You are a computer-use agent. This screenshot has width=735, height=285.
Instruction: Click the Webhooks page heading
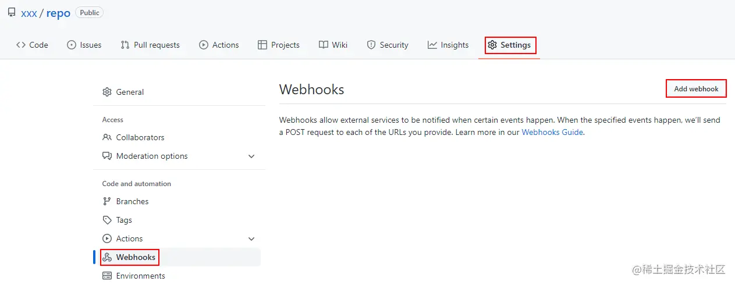(x=312, y=90)
